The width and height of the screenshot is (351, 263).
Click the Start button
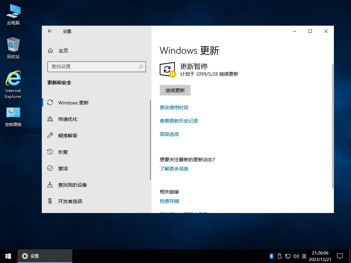click(x=8, y=256)
